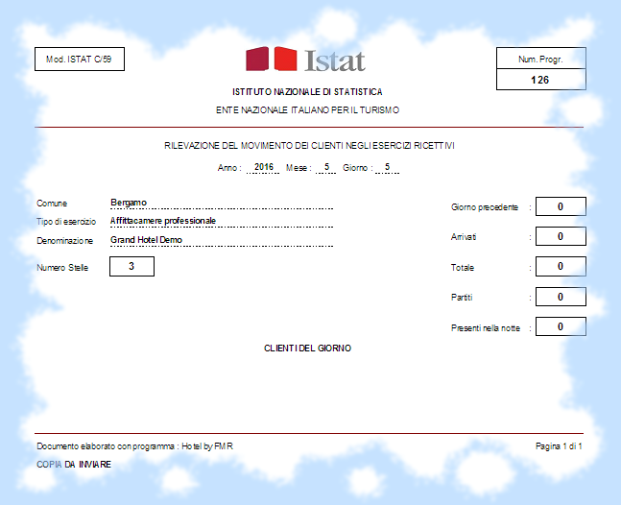
Task: Click the Giorno precedente label
Action: [x=485, y=207]
